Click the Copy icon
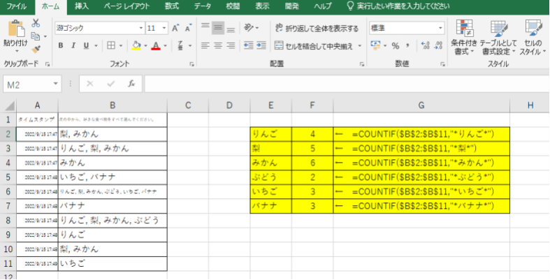Image resolution: width=550 pixels, height=280 pixels. point(36,36)
